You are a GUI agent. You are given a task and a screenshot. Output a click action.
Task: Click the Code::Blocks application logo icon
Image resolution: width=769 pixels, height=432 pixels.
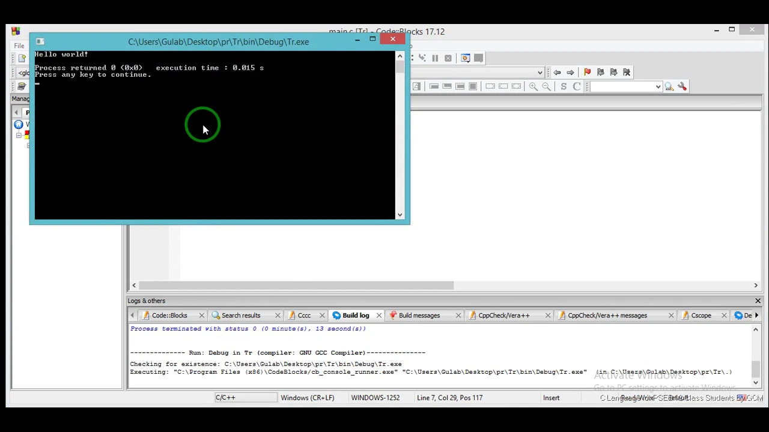tap(16, 31)
